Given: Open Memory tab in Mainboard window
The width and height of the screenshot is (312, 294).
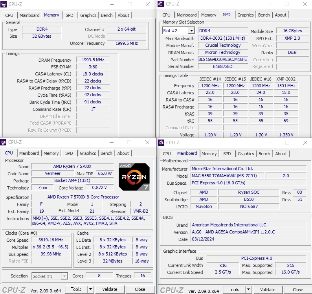Looking at the screenshot, I should coord(209,154).
